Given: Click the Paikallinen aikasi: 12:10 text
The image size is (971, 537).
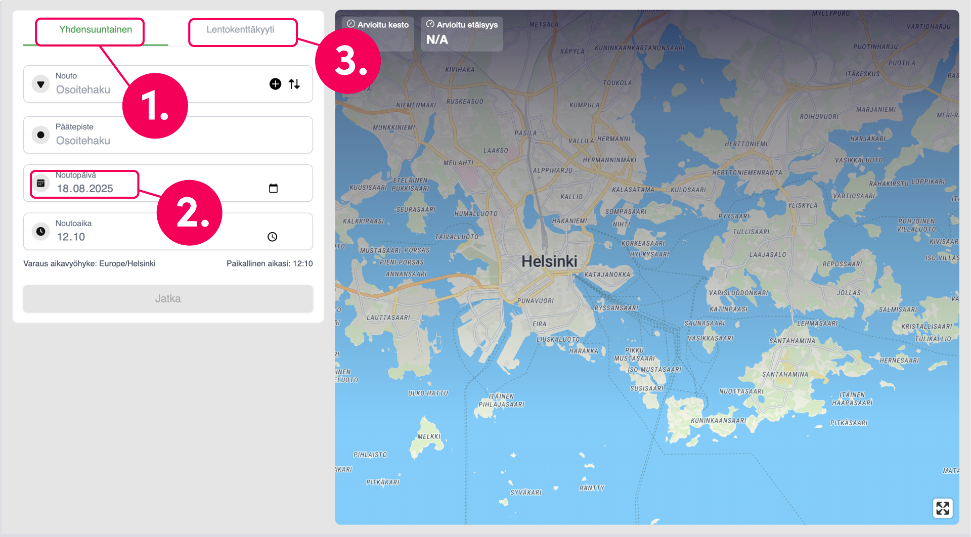Looking at the screenshot, I should click(x=270, y=263).
